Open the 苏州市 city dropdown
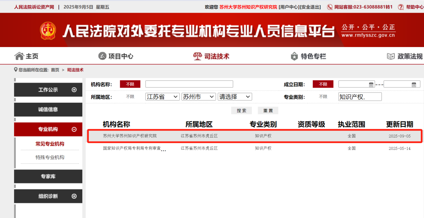The height and width of the screenshot is (218, 424). [x=199, y=97]
